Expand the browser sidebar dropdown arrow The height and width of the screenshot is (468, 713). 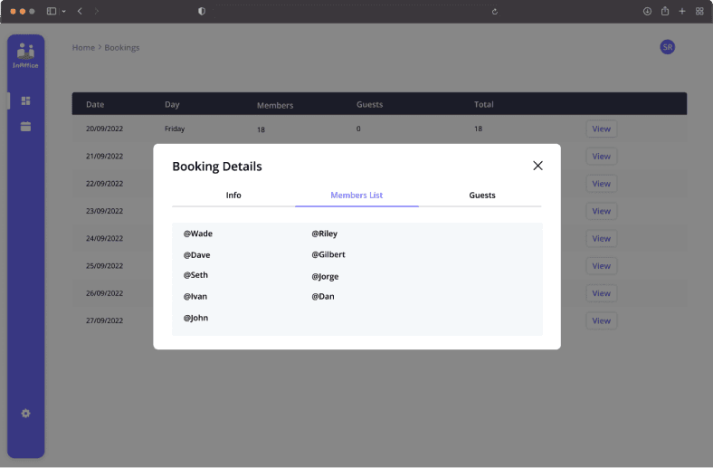63,11
